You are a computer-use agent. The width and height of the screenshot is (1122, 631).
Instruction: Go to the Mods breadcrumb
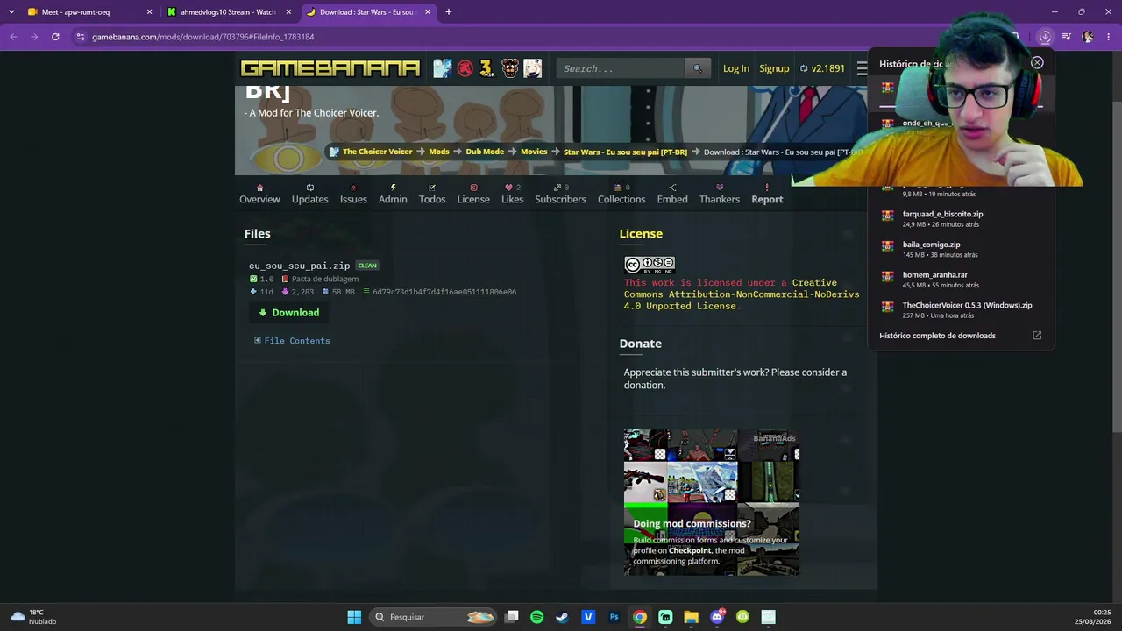pyautogui.click(x=439, y=152)
